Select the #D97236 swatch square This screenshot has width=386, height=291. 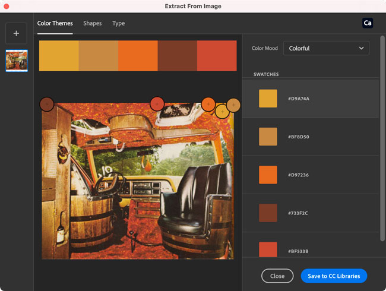pos(268,175)
